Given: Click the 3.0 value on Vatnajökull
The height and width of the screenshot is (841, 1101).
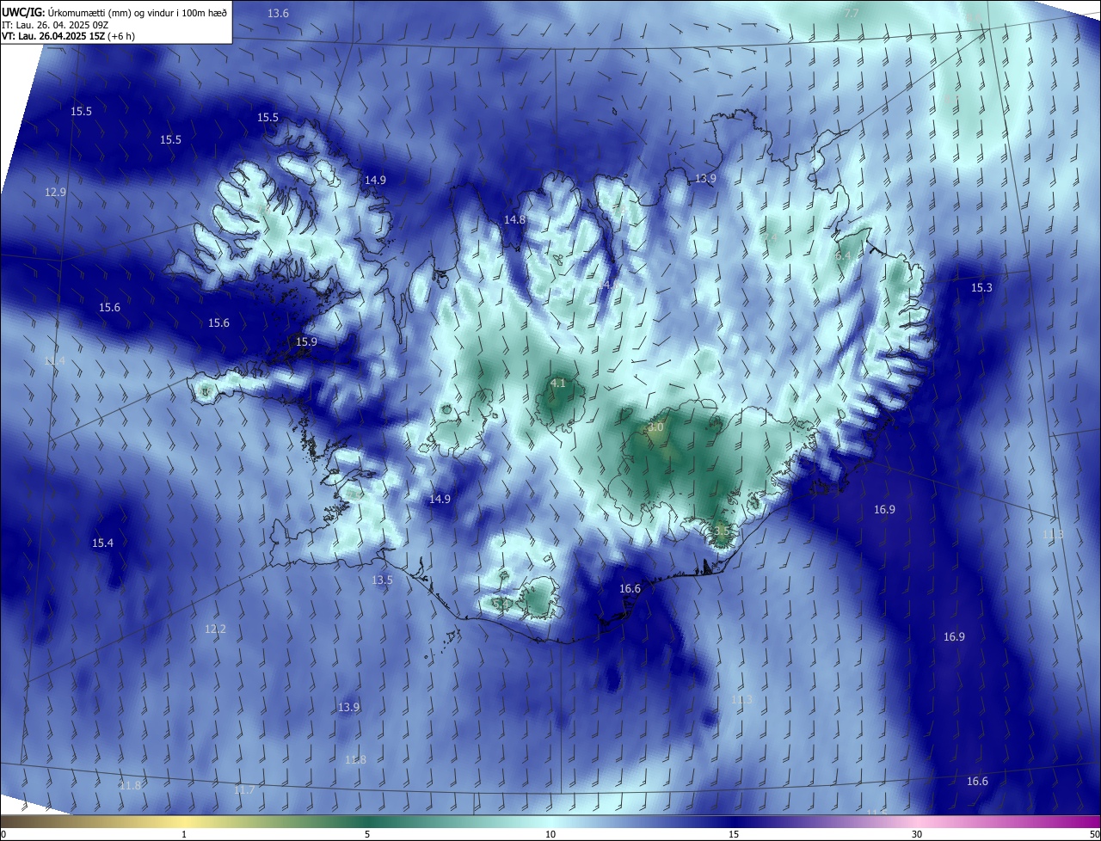Looking at the screenshot, I should tap(655, 427).
